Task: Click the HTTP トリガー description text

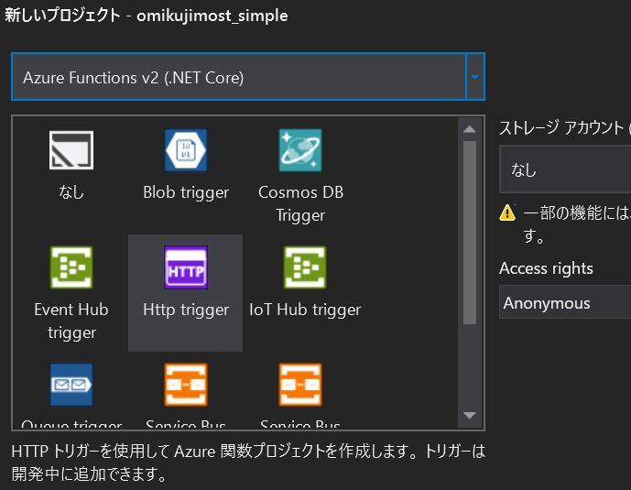Action: coord(248,463)
